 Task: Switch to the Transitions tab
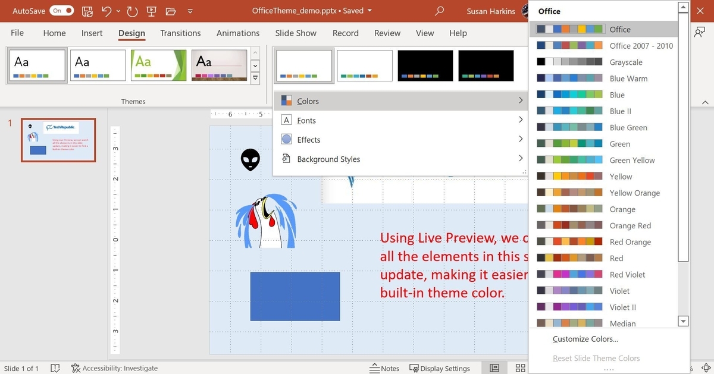180,33
